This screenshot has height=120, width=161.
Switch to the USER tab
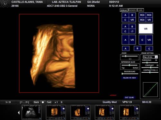coord(140,10)
